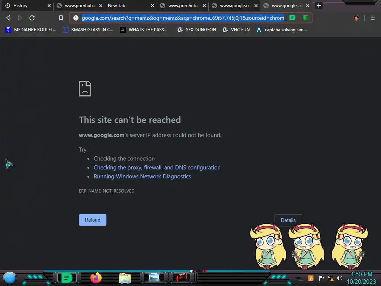Click the This site can't be reached heading
This screenshot has width=381, height=286.
(x=130, y=120)
